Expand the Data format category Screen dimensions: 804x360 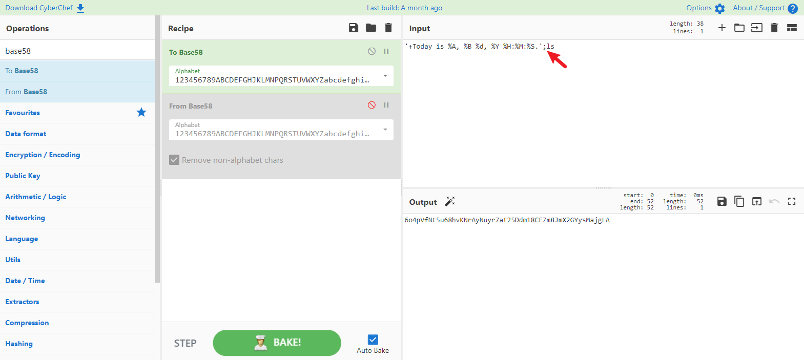click(77, 134)
